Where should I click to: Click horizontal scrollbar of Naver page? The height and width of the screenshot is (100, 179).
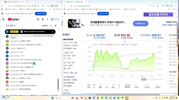click(128, 95)
